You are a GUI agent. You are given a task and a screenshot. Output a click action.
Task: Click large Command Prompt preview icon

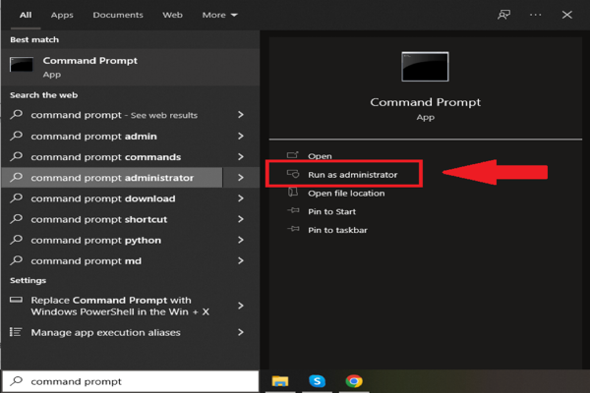[x=425, y=67]
